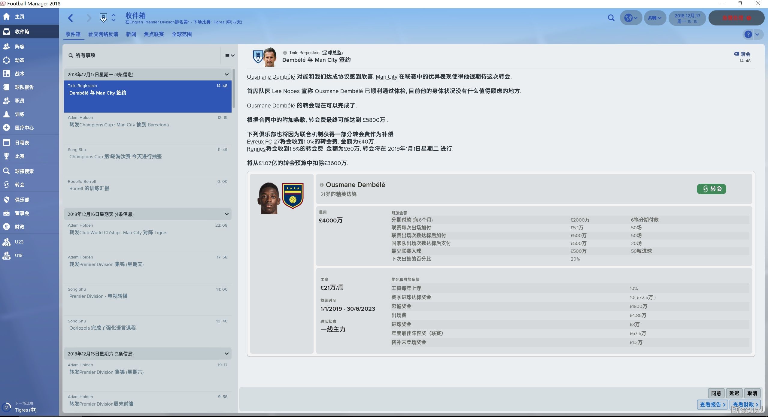Image resolution: width=768 pixels, height=417 pixels.
Task: Open 比赛 competitions trophy icon
Action: point(7,156)
